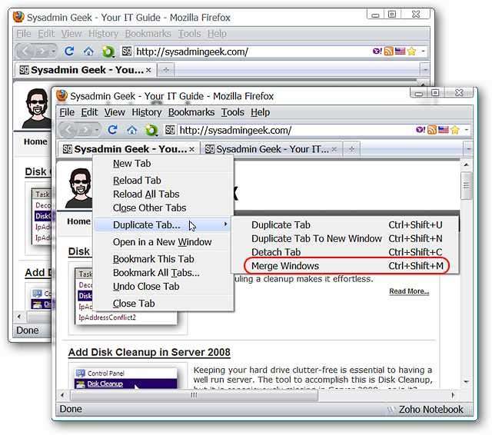Click the Home icon in the front window

(x=131, y=130)
